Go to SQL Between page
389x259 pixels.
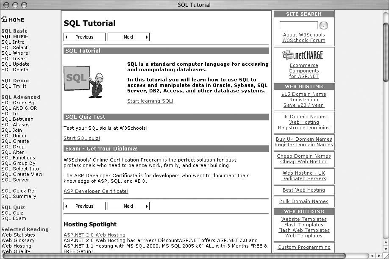(x=17, y=119)
